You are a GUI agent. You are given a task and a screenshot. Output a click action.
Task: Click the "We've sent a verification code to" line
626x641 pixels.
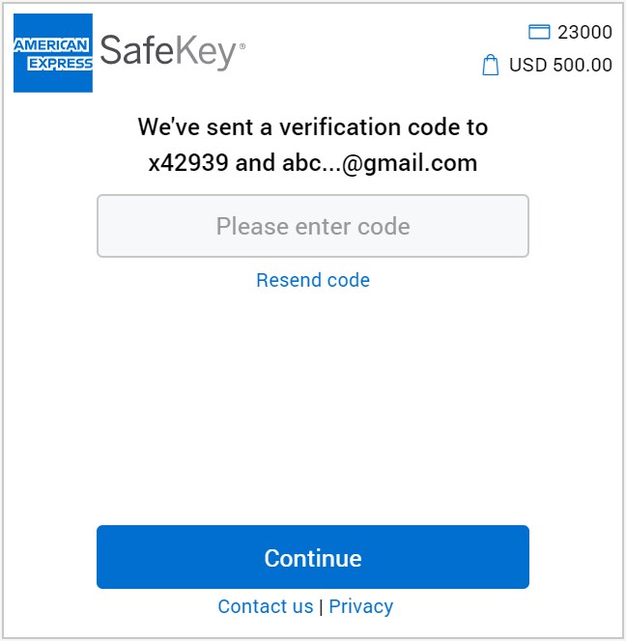pos(313,126)
